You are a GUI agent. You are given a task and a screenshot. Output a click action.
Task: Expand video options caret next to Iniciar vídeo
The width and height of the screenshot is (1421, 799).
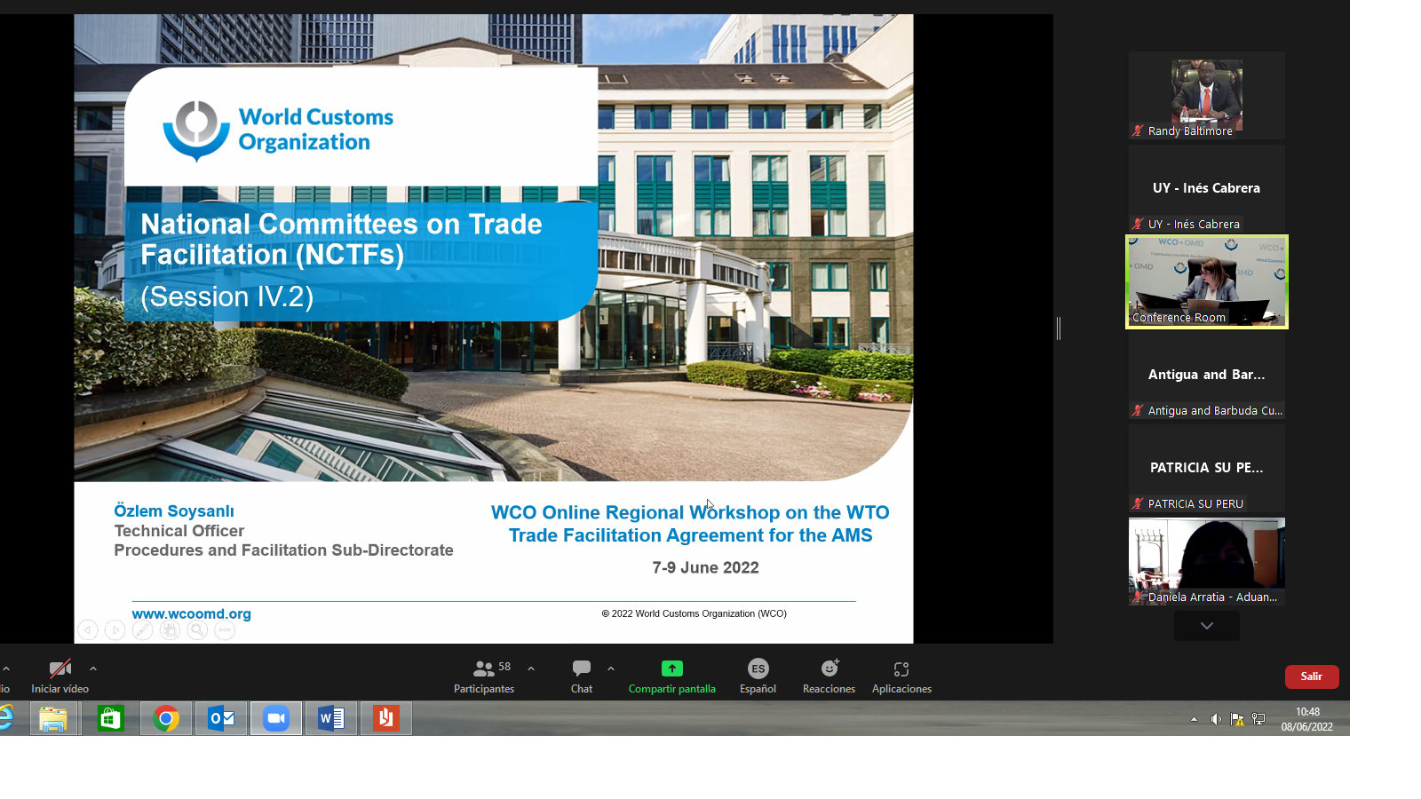[x=93, y=668]
